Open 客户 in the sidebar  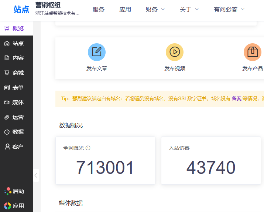click(x=17, y=147)
